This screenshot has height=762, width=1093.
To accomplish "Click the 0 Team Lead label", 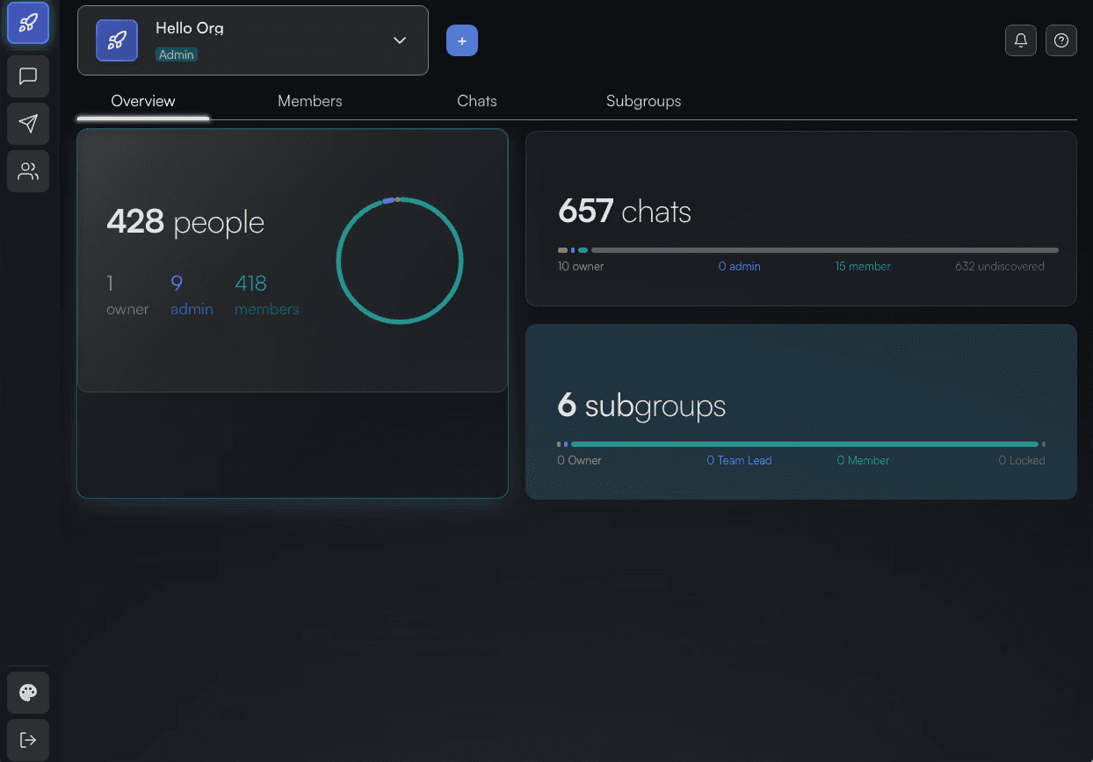I will (739, 460).
